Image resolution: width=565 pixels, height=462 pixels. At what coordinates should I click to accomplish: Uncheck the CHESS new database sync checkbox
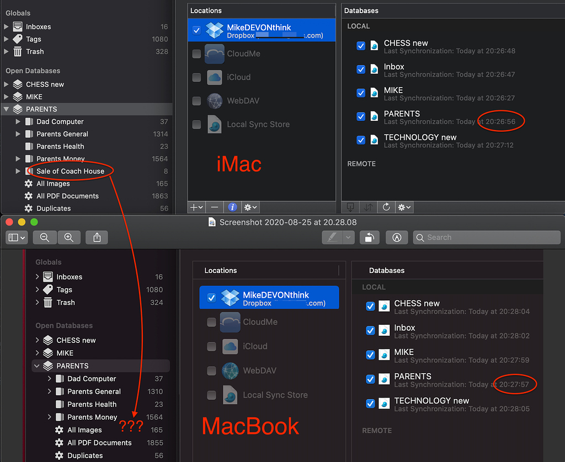361,46
